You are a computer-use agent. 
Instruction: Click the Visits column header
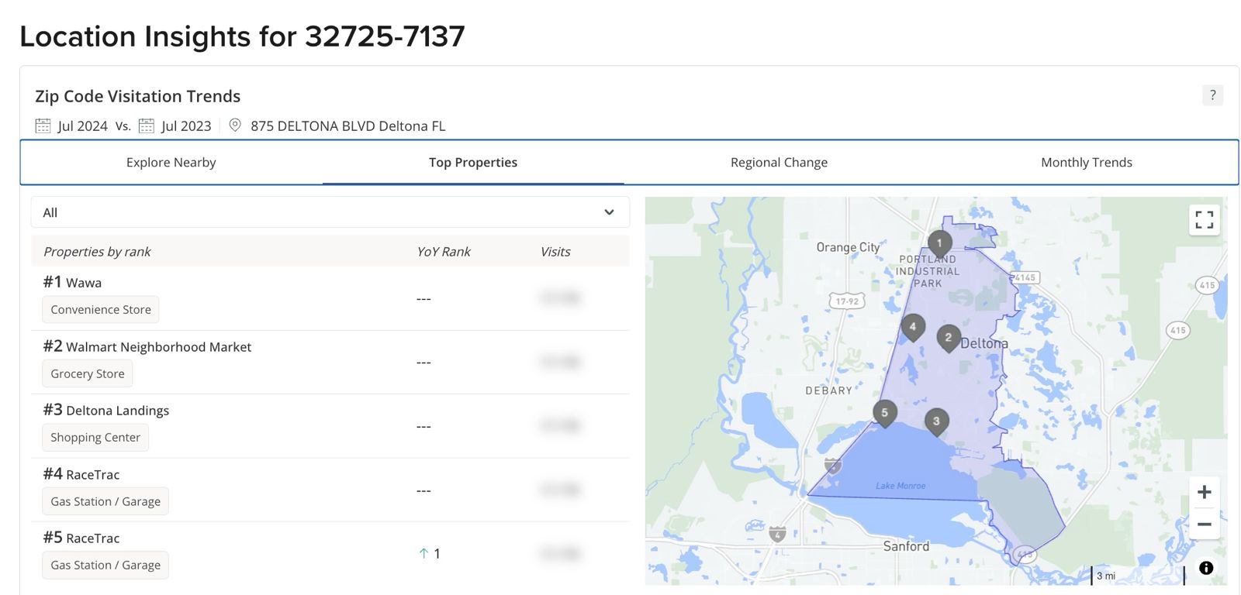(555, 251)
